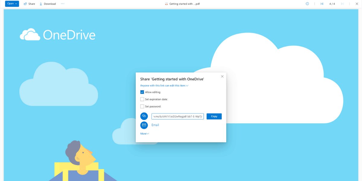
Task: Go to next page arrow
Action: (x=342, y=4)
